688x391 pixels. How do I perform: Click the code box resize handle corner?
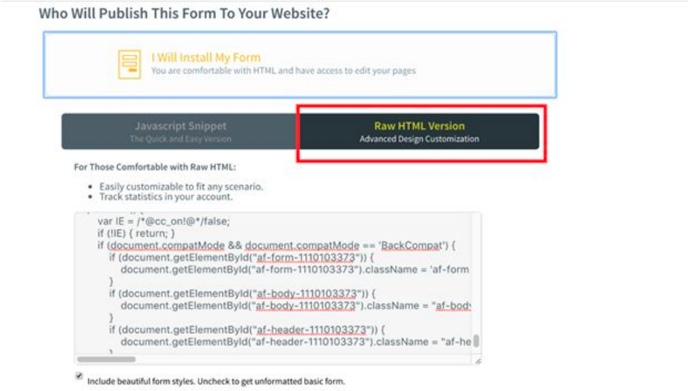478,361
